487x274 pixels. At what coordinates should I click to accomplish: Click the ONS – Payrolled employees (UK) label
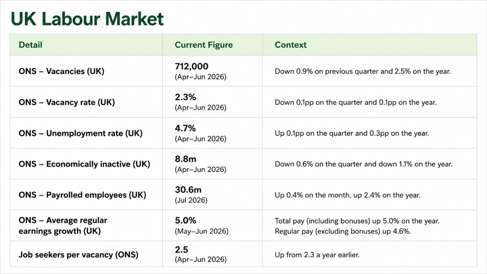pos(82,195)
